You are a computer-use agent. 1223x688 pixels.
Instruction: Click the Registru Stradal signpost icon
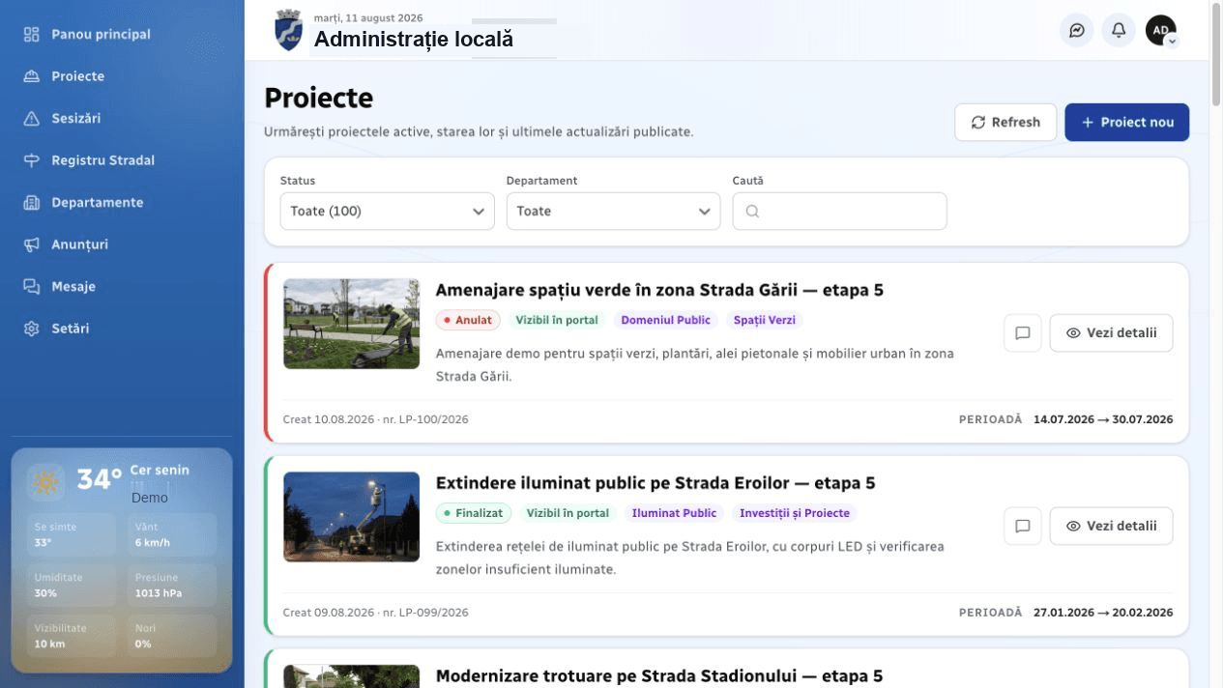[32, 160]
